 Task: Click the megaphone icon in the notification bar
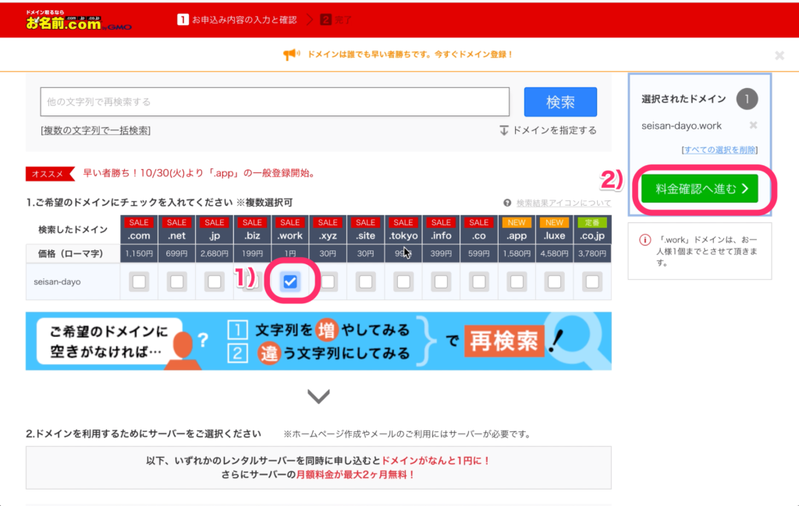point(291,52)
